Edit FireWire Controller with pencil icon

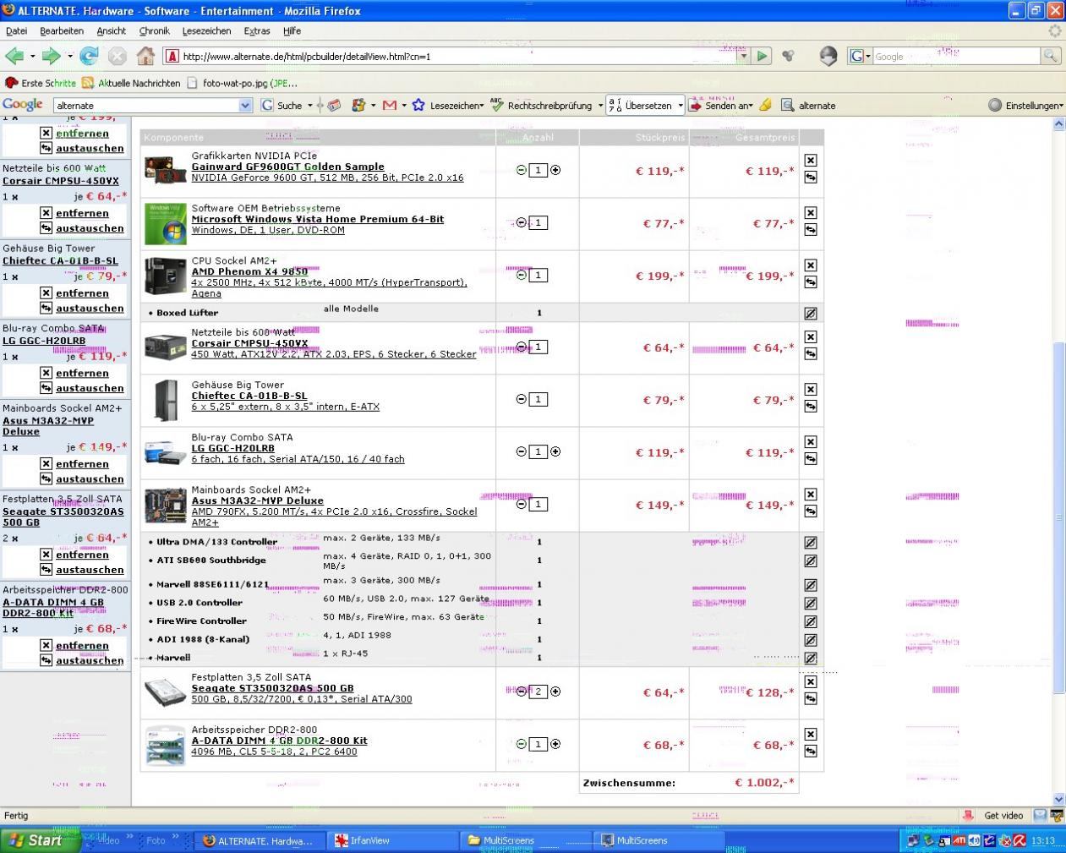tap(810, 621)
